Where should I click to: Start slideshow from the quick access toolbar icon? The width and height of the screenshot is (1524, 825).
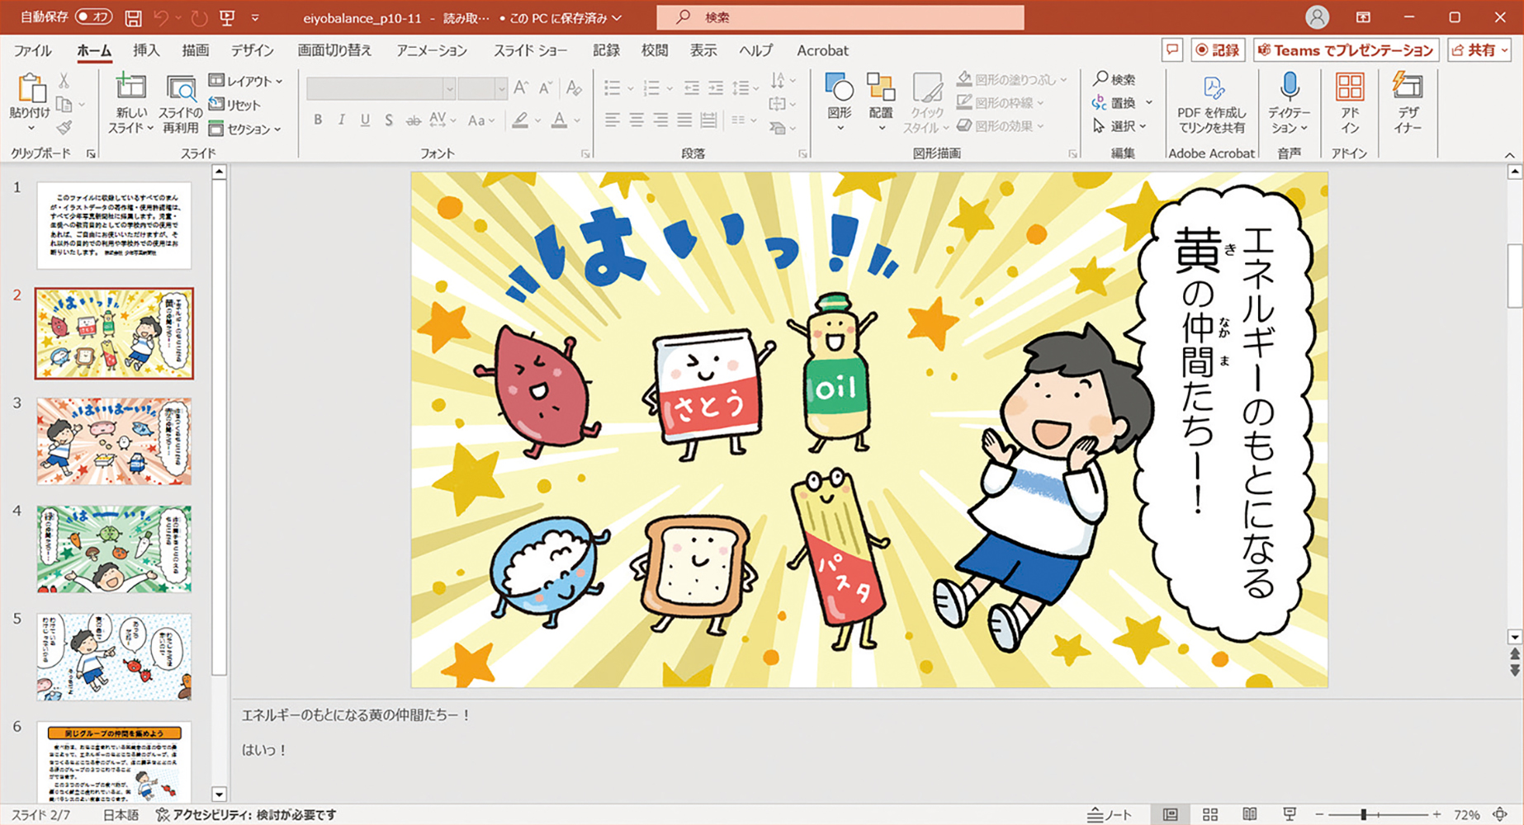[227, 17]
